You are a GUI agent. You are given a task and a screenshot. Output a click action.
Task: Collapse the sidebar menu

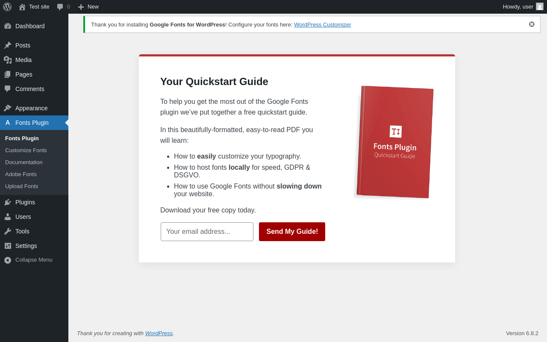(x=34, y=260)
